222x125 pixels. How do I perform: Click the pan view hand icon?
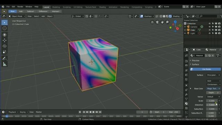(162, 22)
